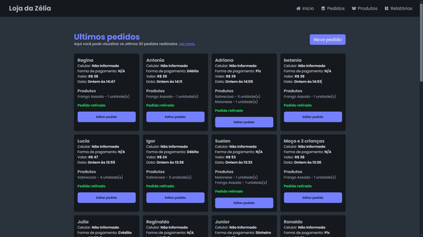Click Ontem às 13:38 date

(x=171, y=163)
